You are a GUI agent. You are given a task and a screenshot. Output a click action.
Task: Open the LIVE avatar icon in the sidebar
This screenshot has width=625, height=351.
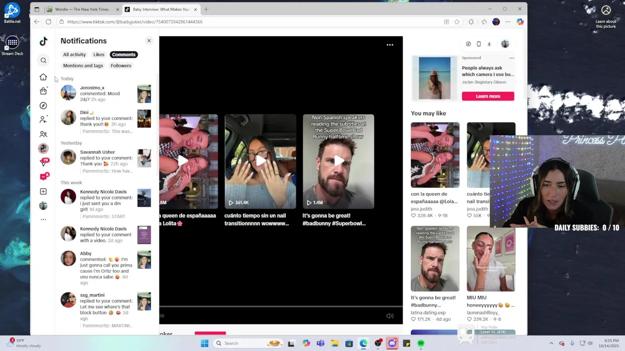pos(43,148)
